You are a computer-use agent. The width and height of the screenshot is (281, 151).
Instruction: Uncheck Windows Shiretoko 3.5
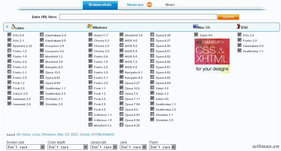(x=152, y=119)
